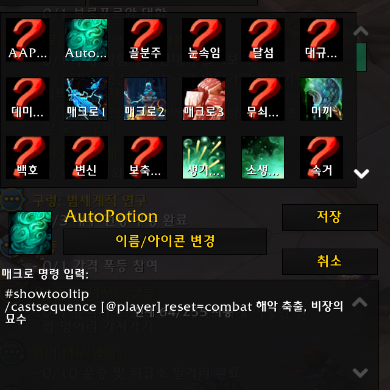This screenshot has width=390, height=390.
Task: Select the 골분주 macro slot
Action: tap(145, 40)
